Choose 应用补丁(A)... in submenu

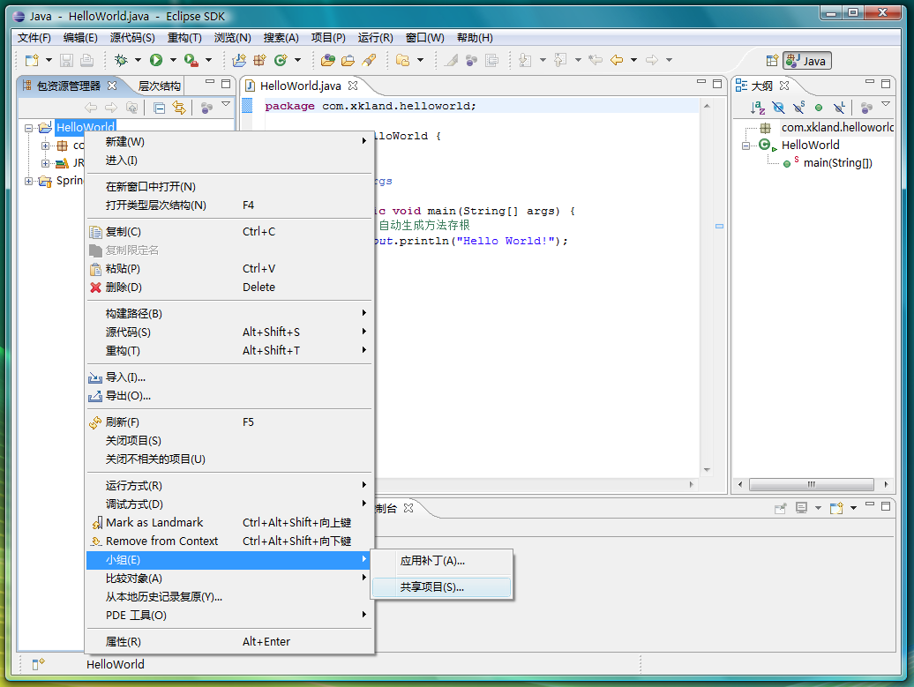441,561
